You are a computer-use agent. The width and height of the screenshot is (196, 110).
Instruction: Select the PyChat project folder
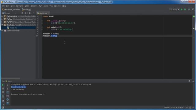pyautogui.click(x=9, y=19)
